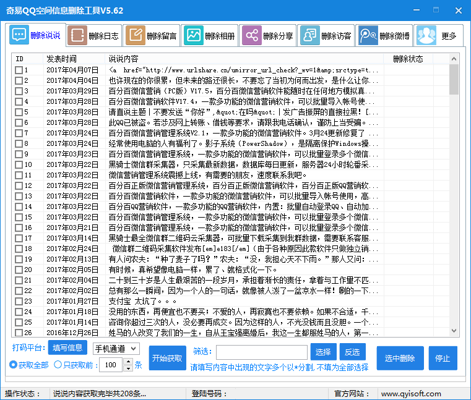Click the 删除分享 share icon
Viewport: 471px width, 400px height.
coord(252,36)
